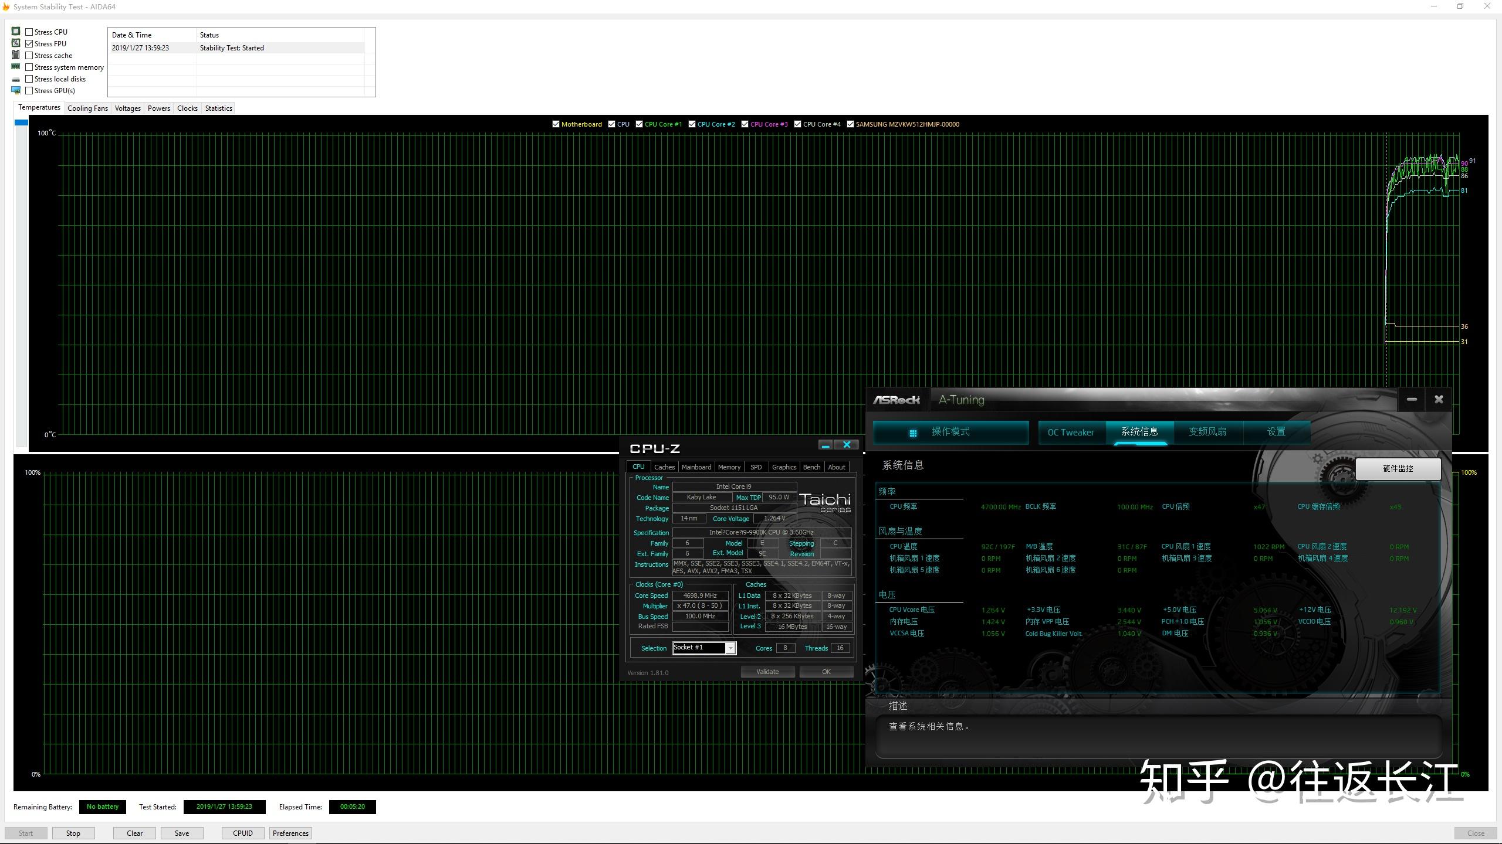1502x844 pixels.
Task: Select the 系统信息 tab in A-Tuning
Action: click(x=1140, y=432)
